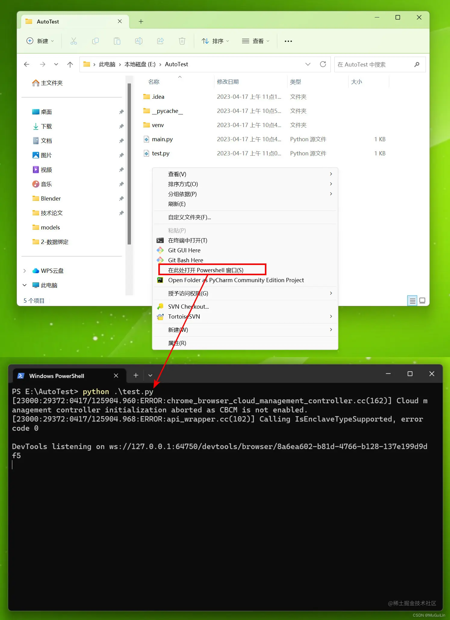Click the Cut scissors icon in Explorer toolbar
Viewport: 450px width, 620px height.
pos(74,41)
